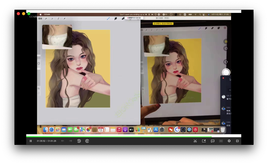This screenshot has width=268, height=164.
Task: Open Launchpad from the Dock
Action: point(58,130)
